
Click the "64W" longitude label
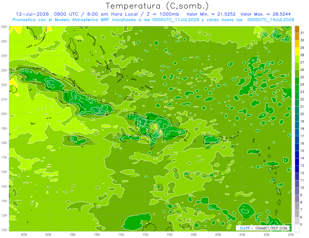point(242,235)
